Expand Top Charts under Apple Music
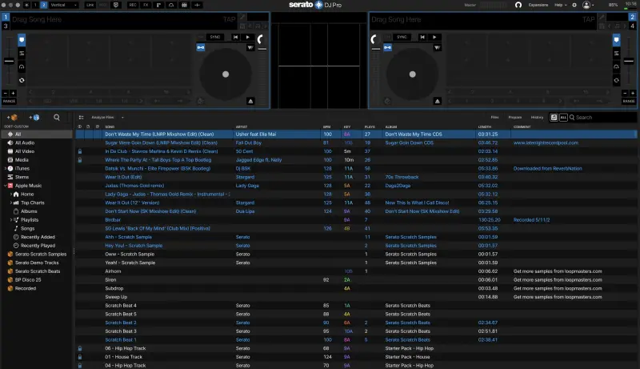Screen dimensions: 640x369 tap(11, 203)
